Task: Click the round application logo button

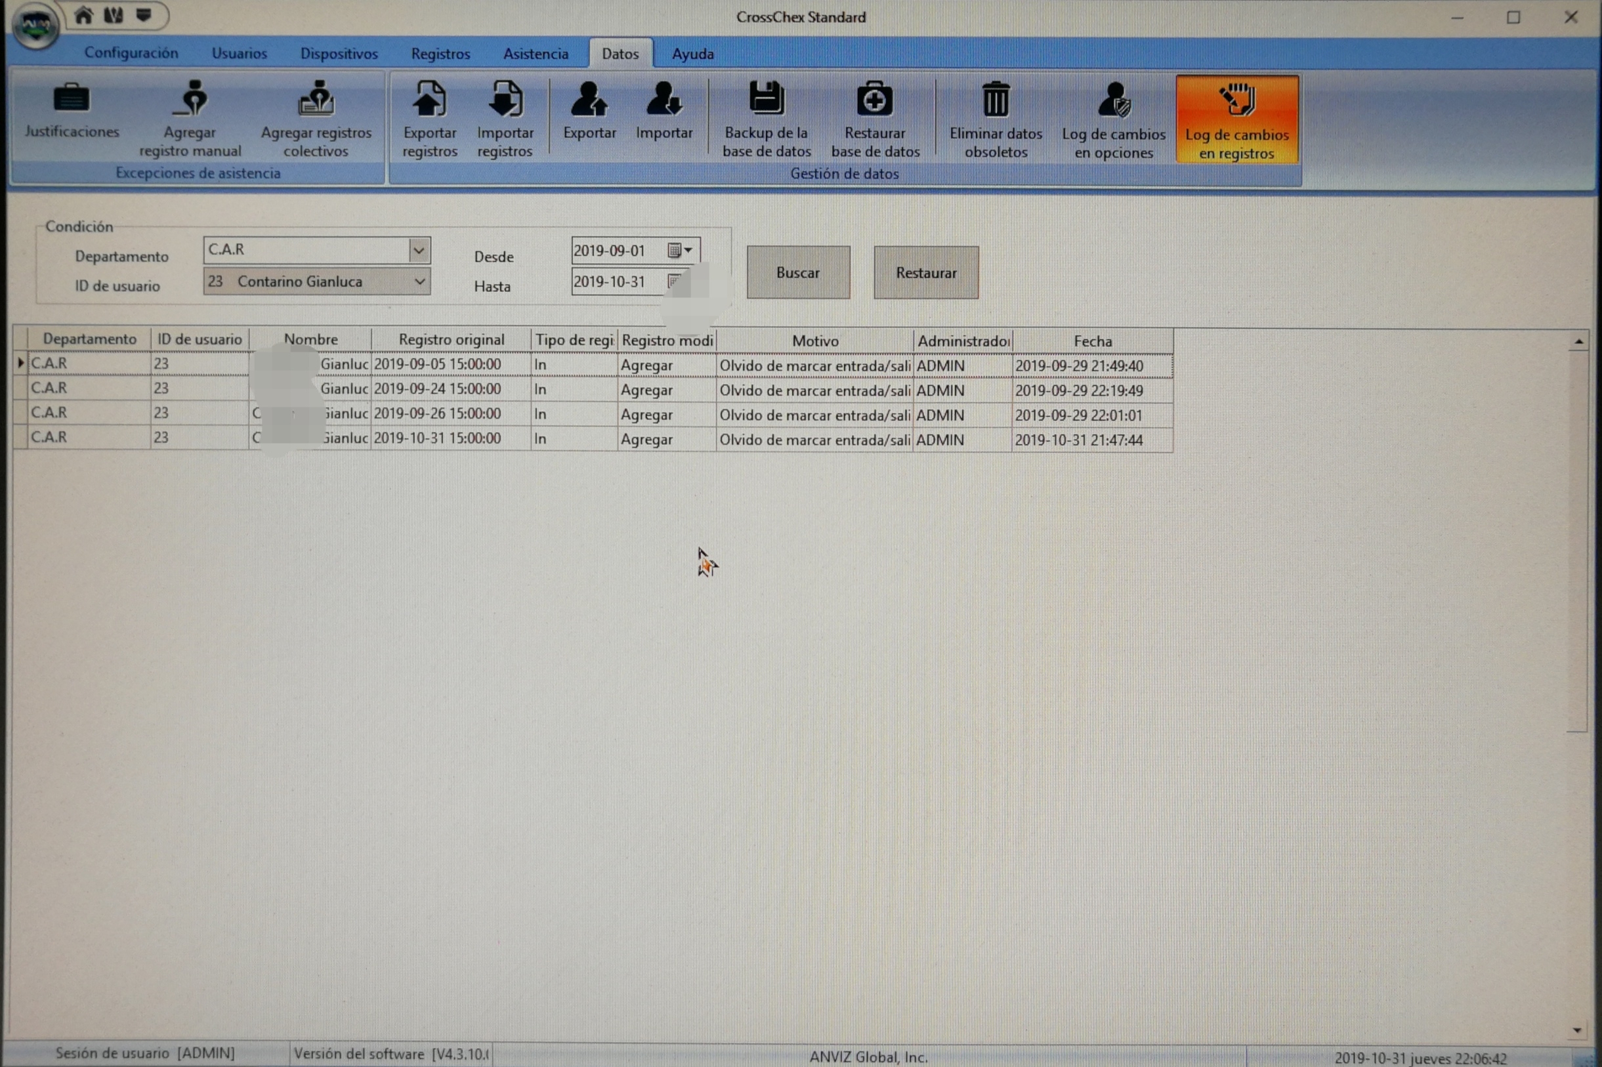Action: 35,26
